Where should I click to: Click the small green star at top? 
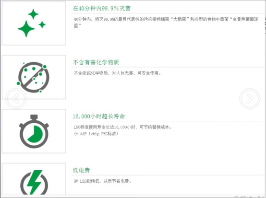33,14
